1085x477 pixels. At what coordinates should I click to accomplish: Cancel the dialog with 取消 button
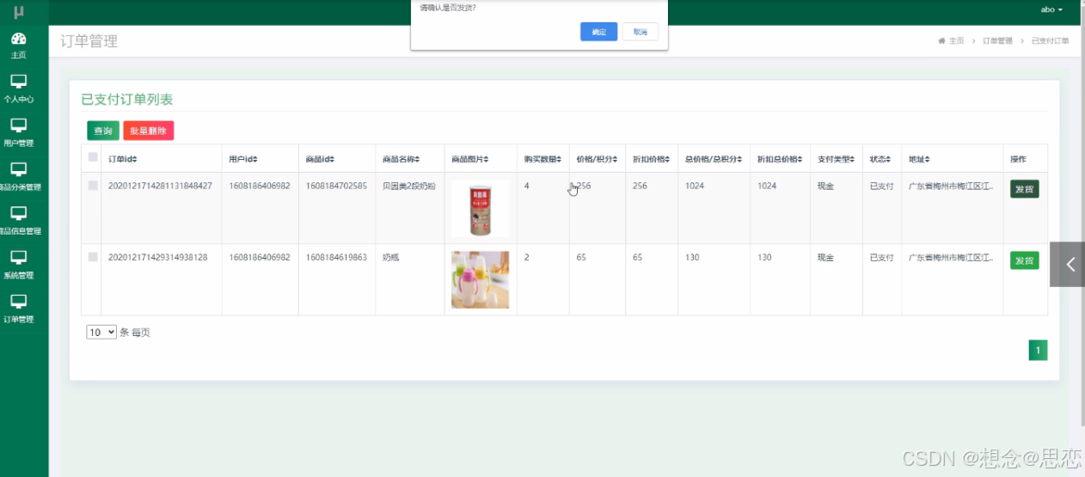click(x=640, y=32)
